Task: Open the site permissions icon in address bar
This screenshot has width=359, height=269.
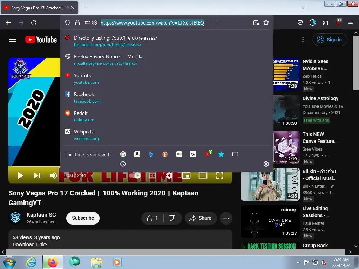Action: pyautogui.click(x=87, y=22)
